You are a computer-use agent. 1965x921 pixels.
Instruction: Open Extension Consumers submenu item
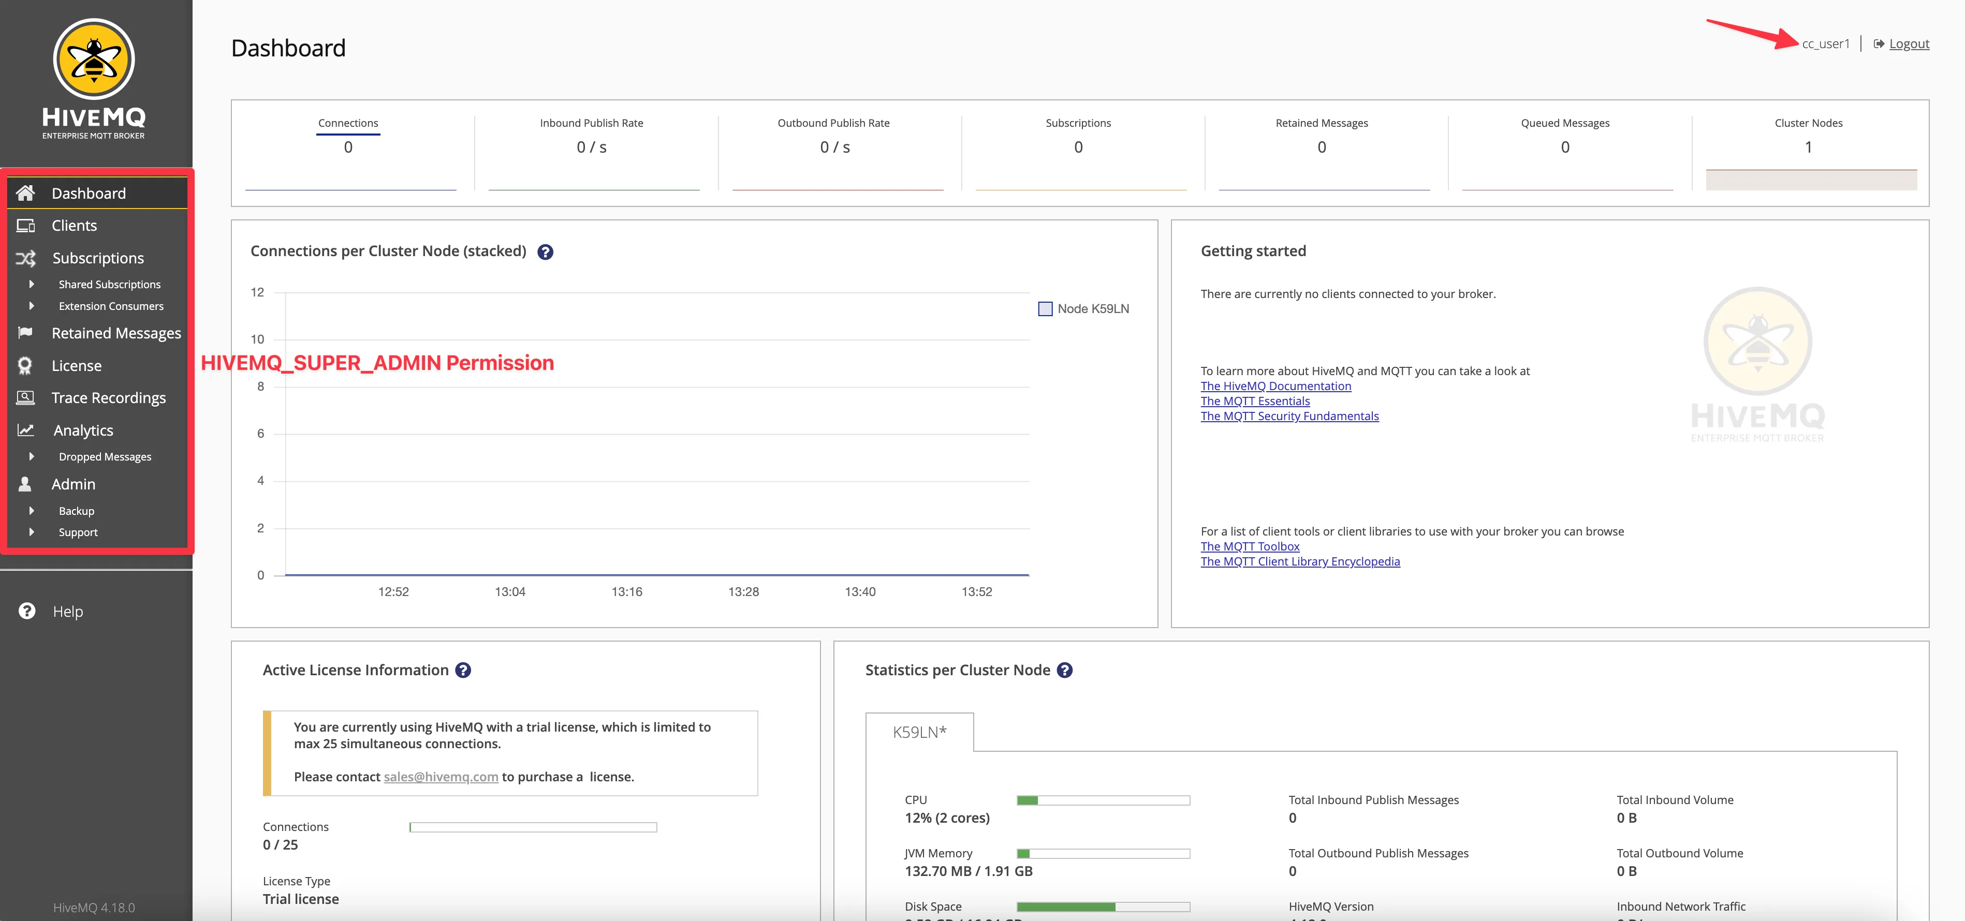pyautogui.click(x=111, y=306)
